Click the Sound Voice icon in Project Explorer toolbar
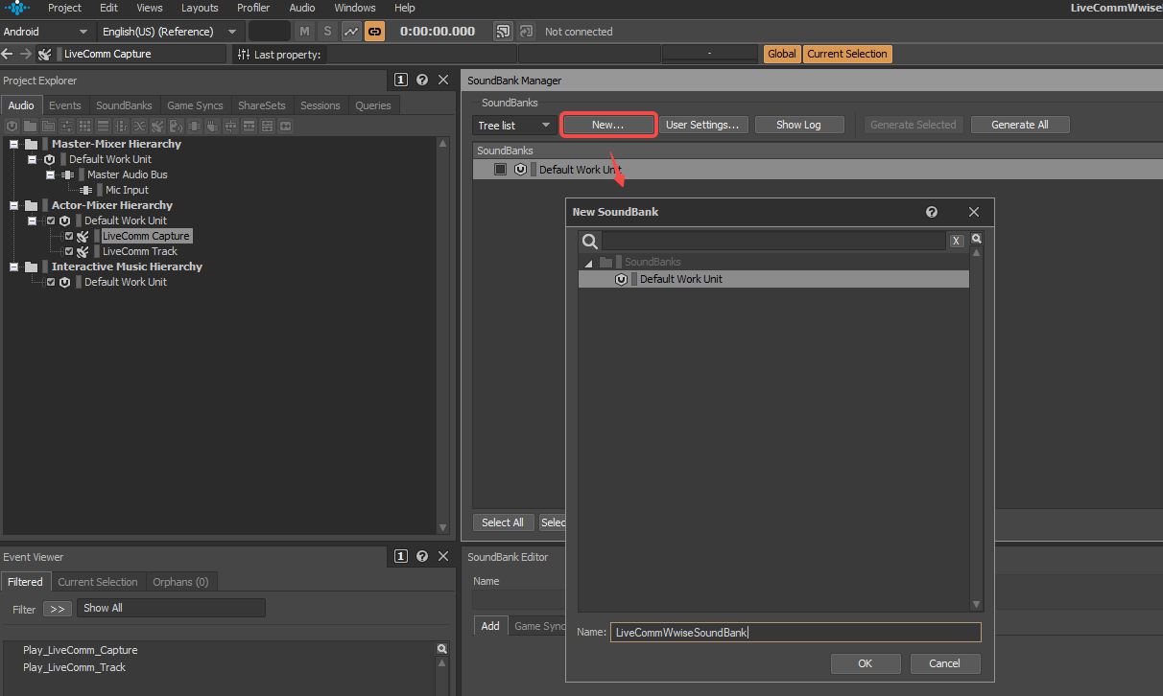This screenshot has width=1163, height=696. (x=177, y=126)
